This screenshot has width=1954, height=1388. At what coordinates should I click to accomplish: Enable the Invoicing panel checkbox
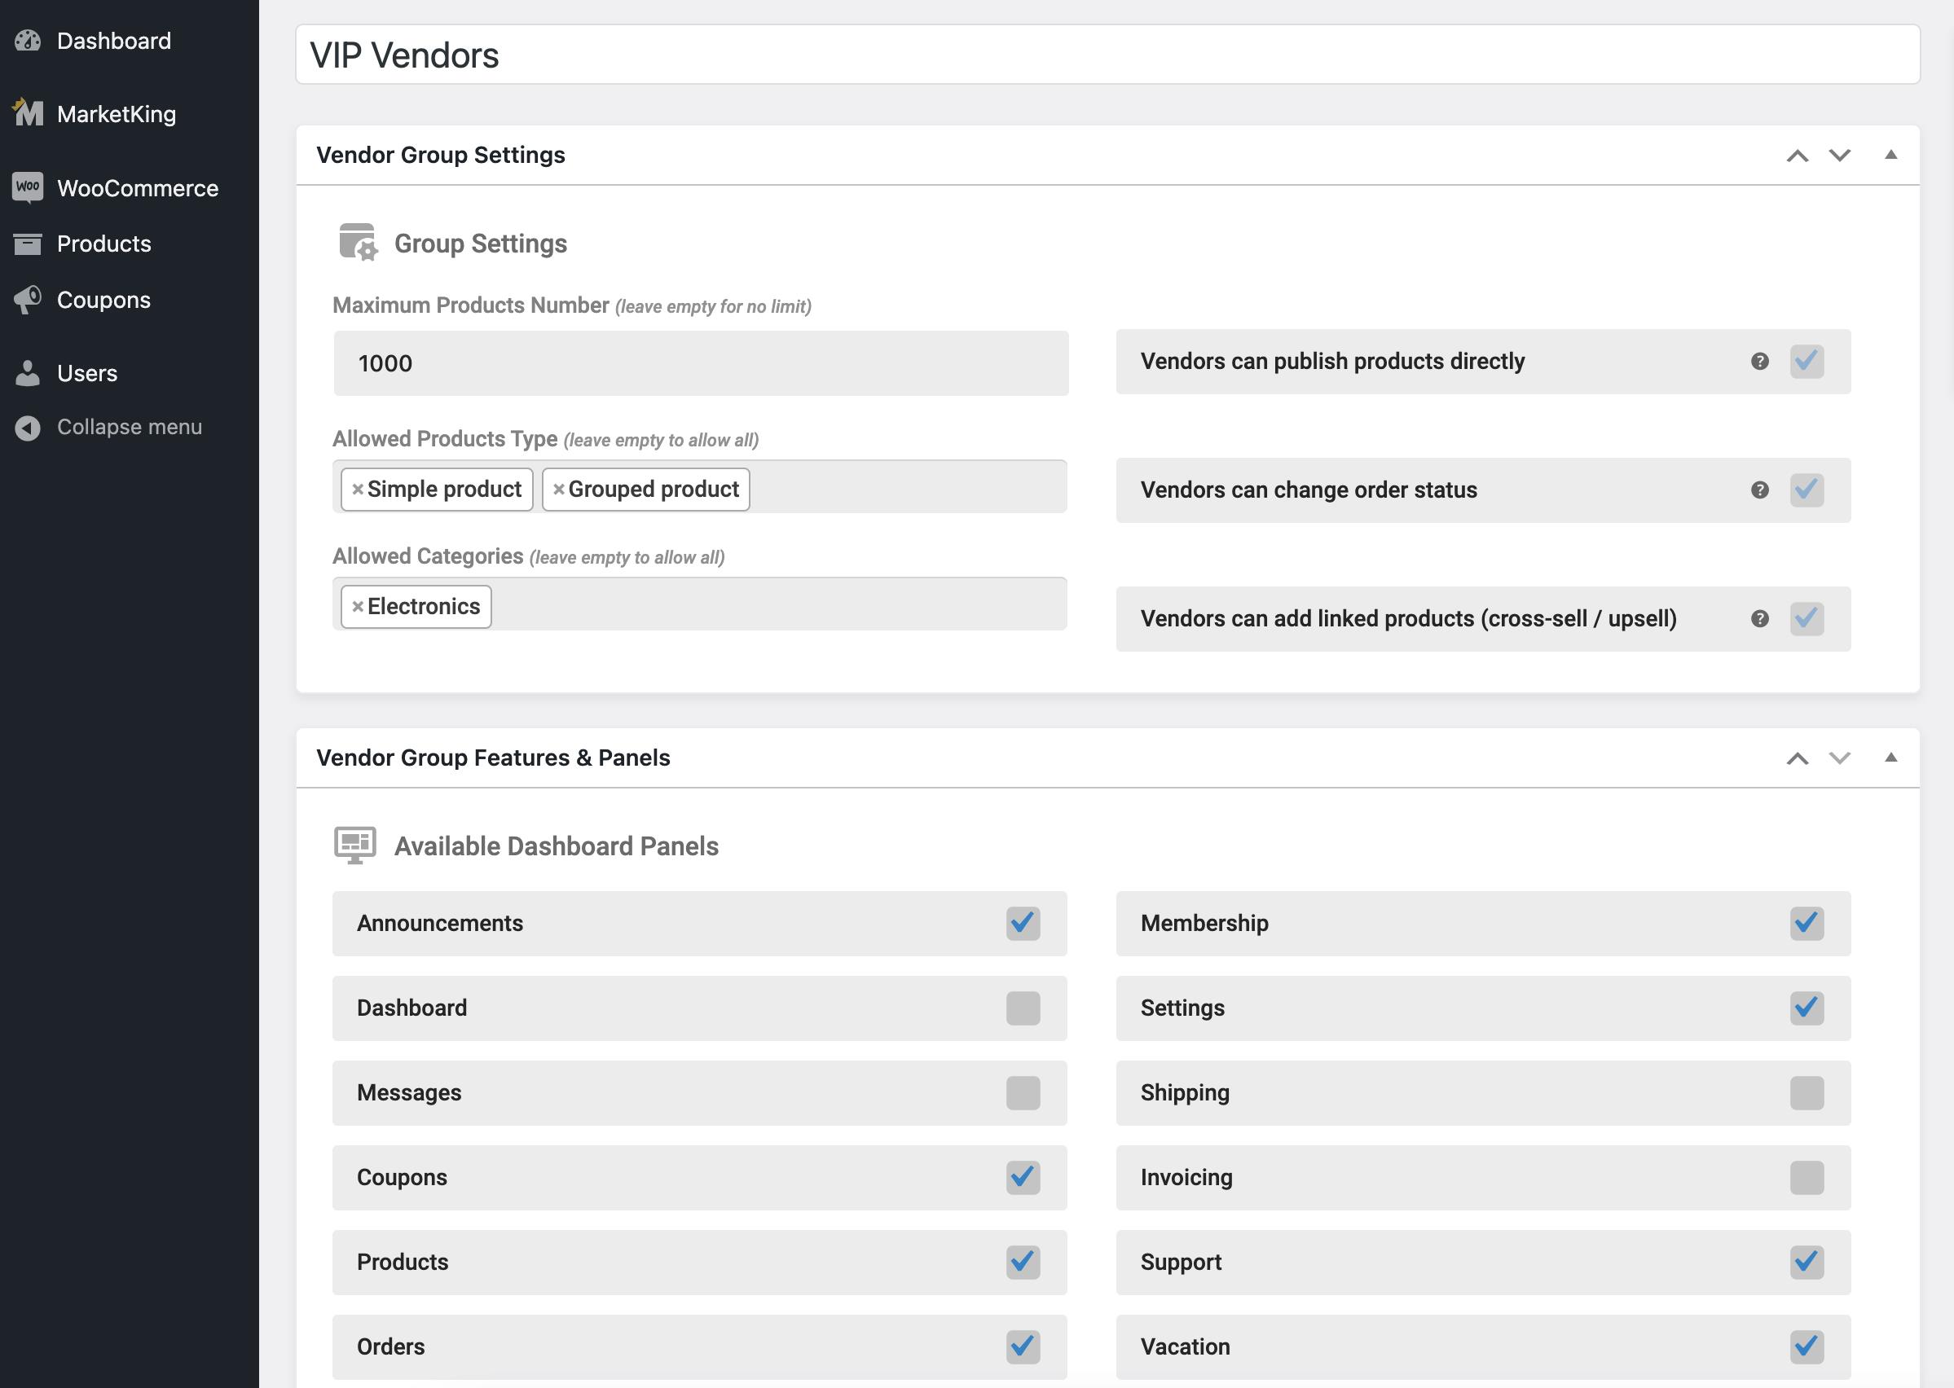[x=1807, y=1178]
